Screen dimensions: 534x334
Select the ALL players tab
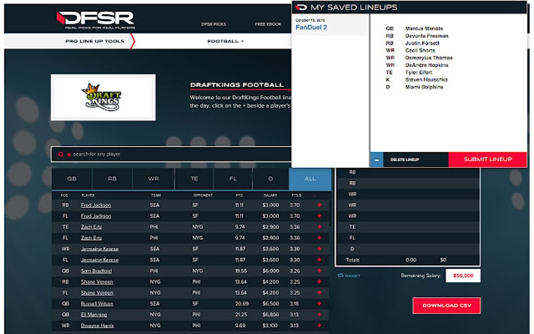point(310,179)
